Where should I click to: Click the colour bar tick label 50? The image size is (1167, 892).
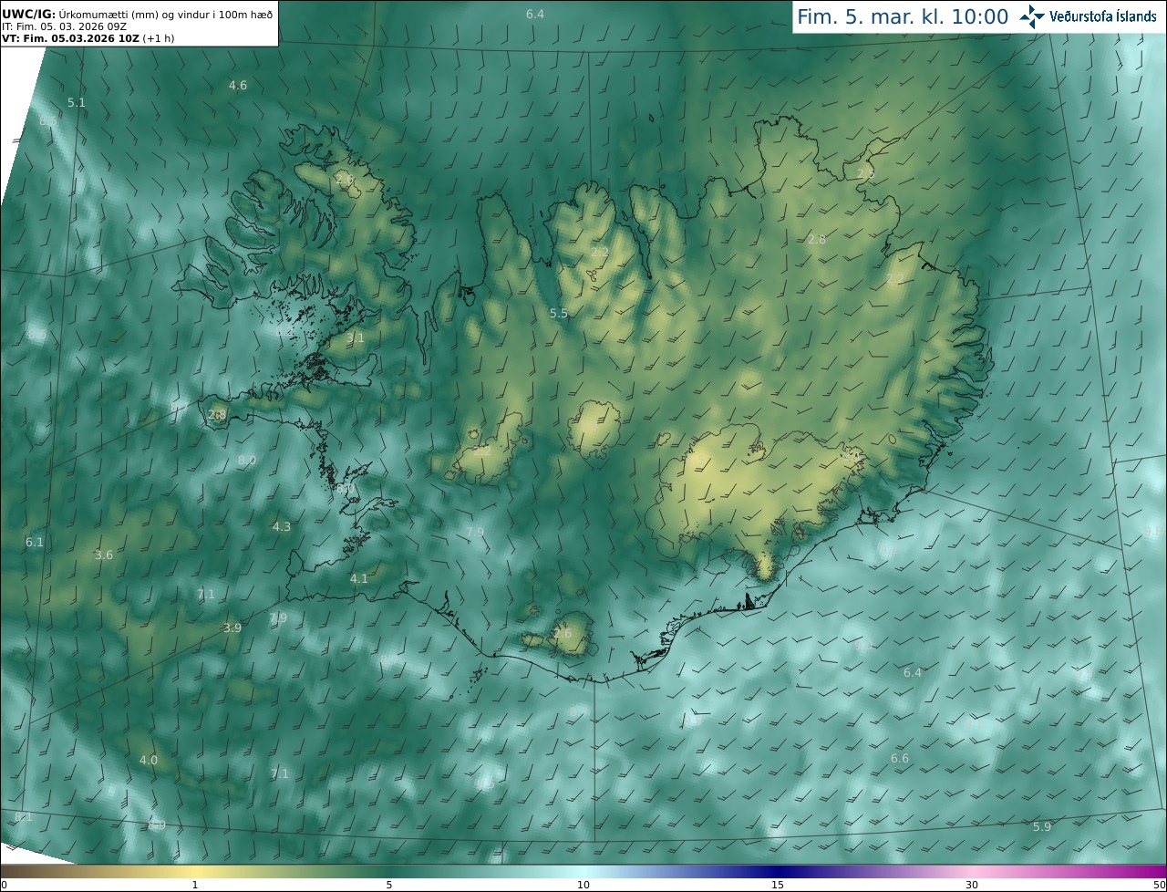pos(1159,885)
